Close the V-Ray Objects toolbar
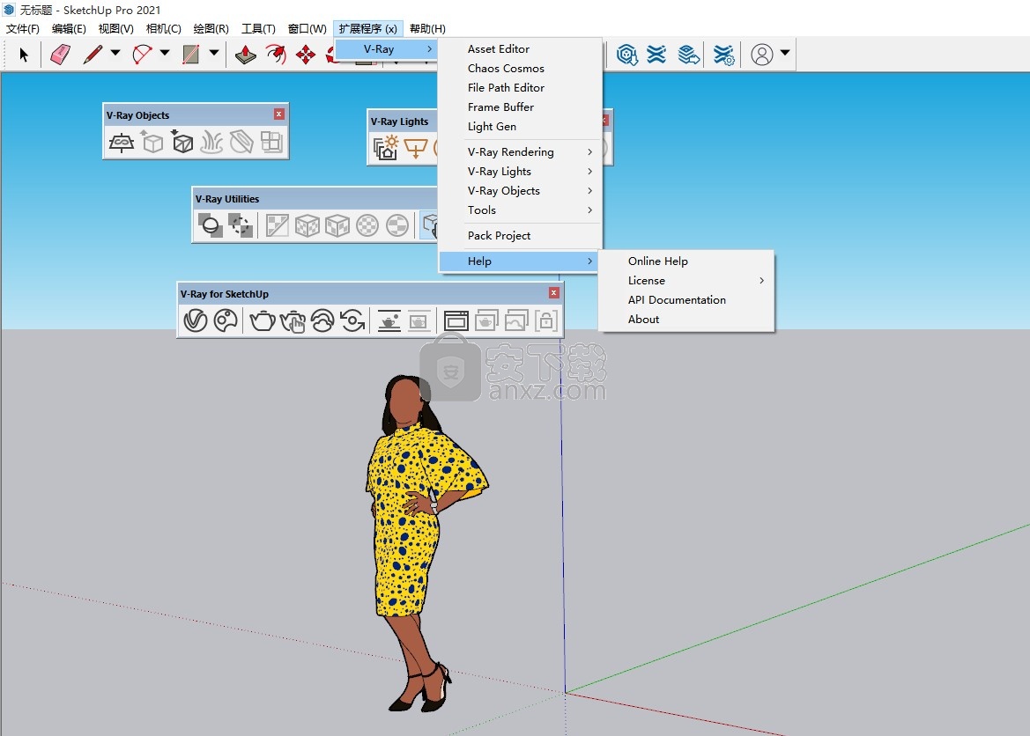The image size is (1030, 736). (x=279, y=114)
